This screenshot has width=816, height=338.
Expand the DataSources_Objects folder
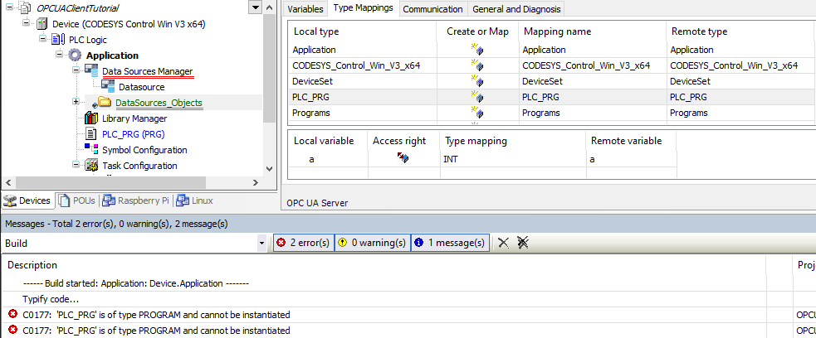(x=76, y=102)
